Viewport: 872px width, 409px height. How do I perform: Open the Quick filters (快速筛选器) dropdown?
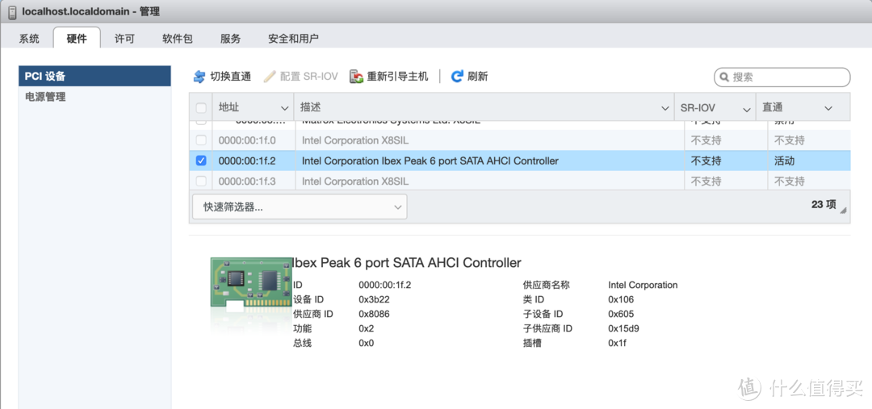[x=300, y=207]
